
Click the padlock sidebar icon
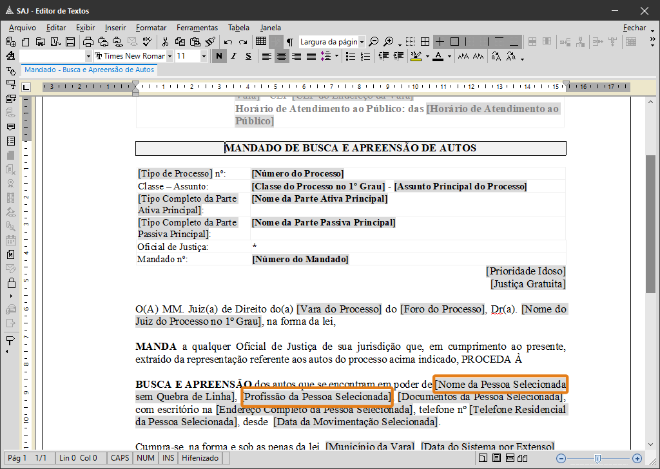11,283
